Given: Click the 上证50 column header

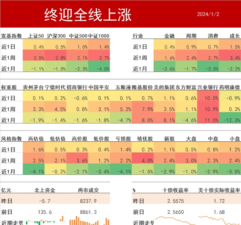Looking at the screenshot, I should coord(36,36).
